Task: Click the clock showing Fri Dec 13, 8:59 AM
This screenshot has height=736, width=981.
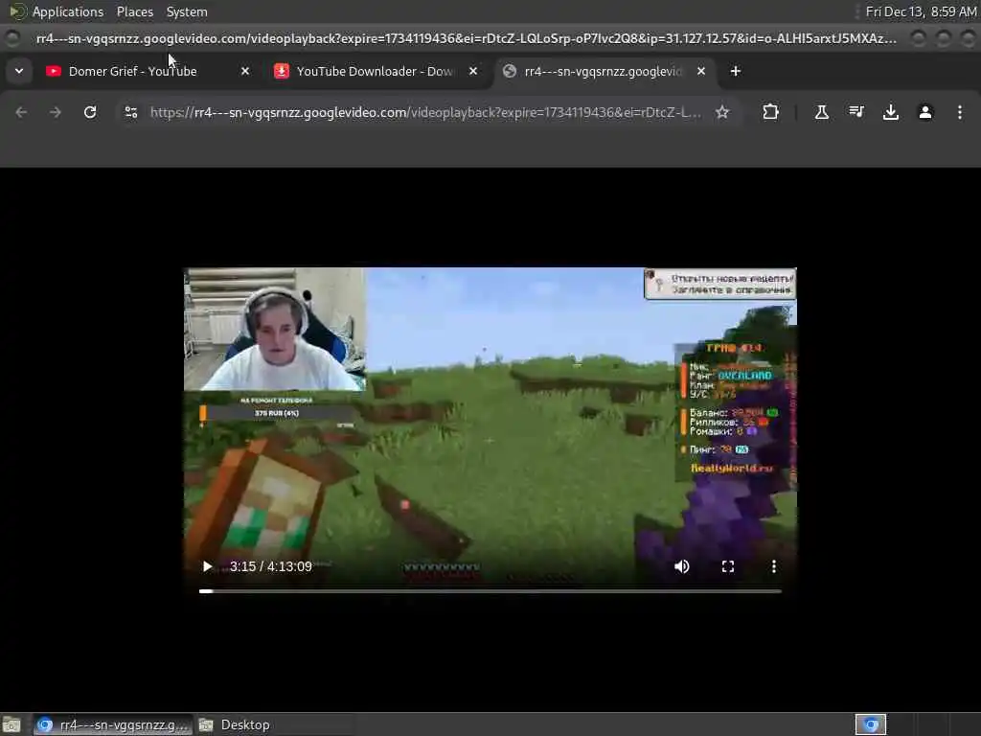Action: (921, 11)
